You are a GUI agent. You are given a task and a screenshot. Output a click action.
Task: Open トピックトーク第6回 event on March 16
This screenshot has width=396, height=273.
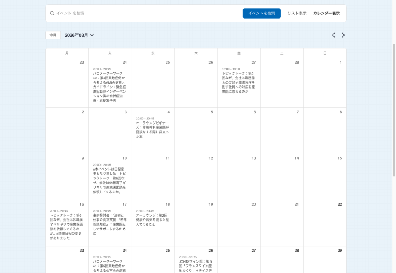[x=67, y=227]
